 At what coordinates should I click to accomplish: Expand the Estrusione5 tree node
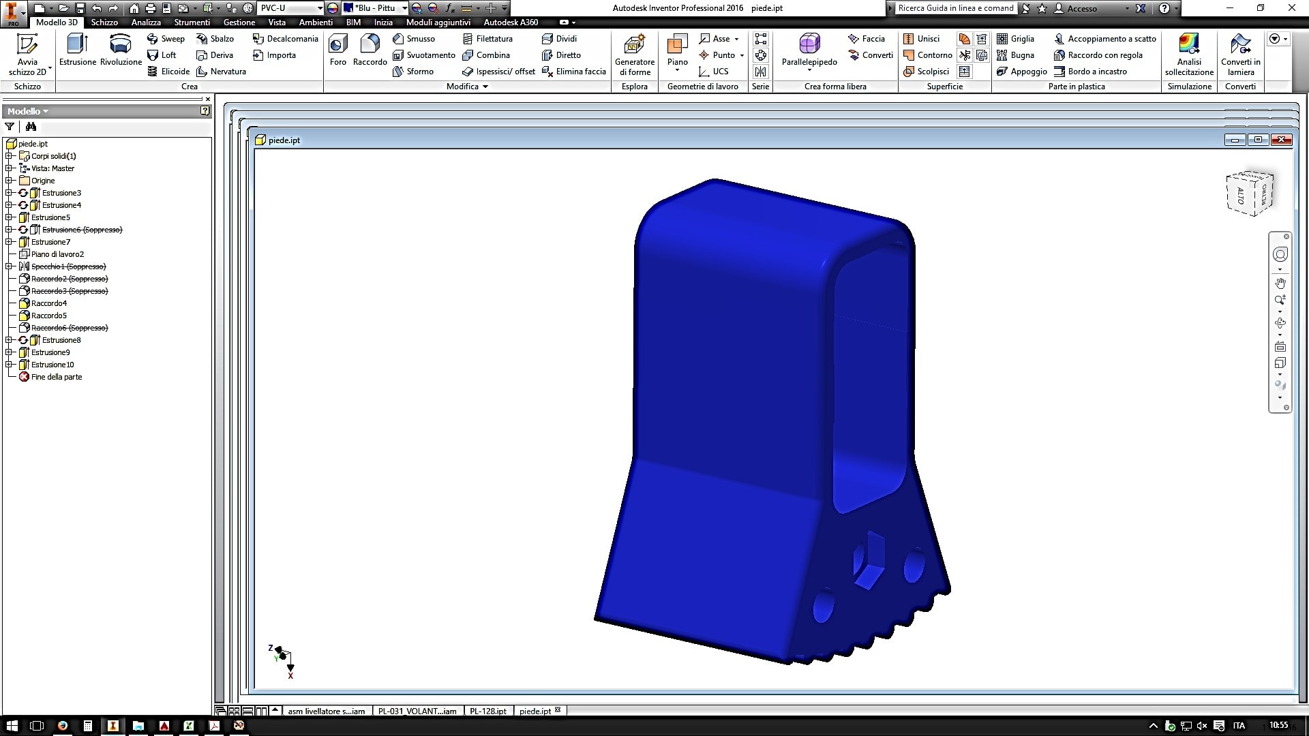pyautogui.click(x=9, y=217)
